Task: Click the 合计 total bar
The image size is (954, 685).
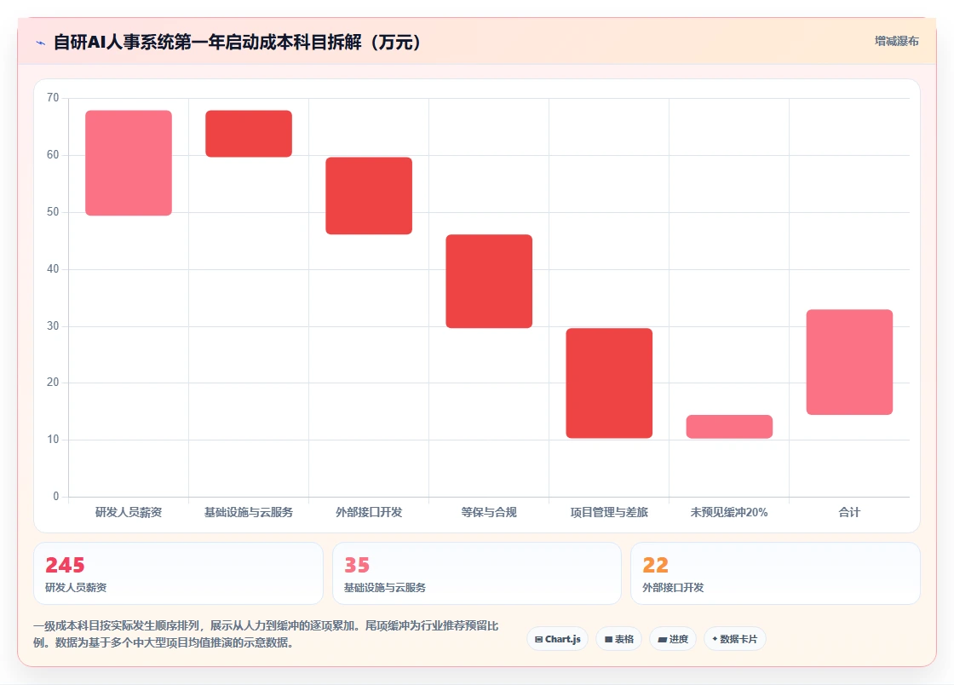Action: 849,362
